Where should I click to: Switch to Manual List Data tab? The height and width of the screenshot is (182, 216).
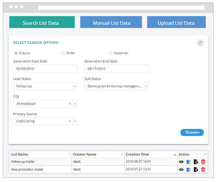[111, 22]
